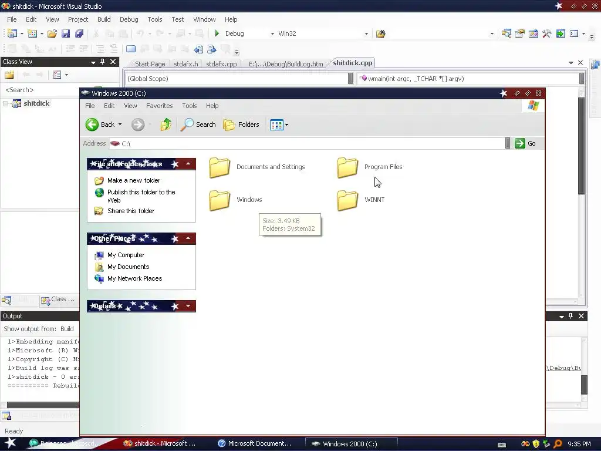This screenshot has width=601, height=451.
Task: Click Add New Item toolbar icon
Action: [32, 33]
